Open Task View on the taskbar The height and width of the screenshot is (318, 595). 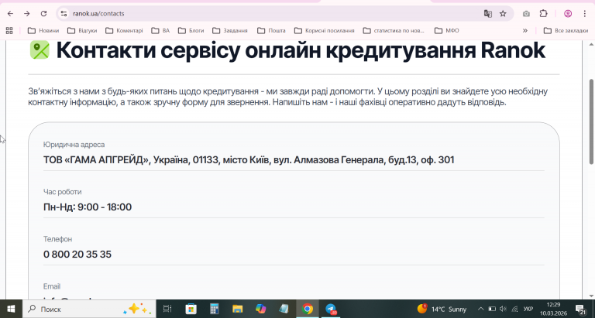click(167, 309)
